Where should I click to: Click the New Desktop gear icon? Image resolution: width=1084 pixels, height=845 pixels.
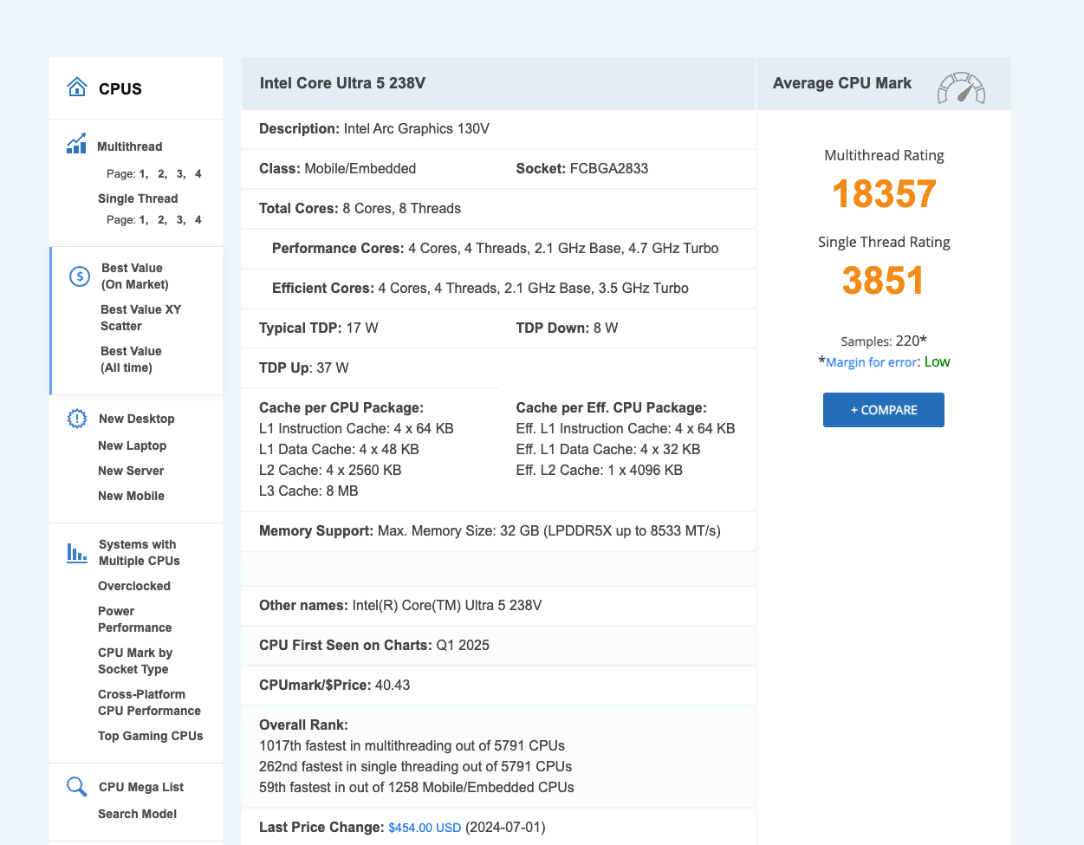(x=77, y=419)
